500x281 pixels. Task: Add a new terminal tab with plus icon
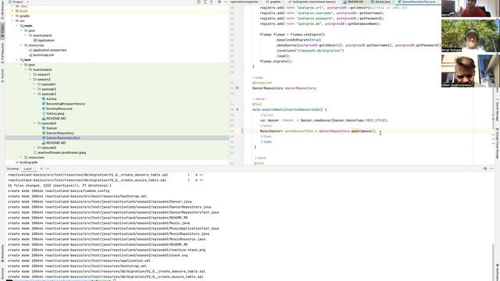click(x=41, y=169)
